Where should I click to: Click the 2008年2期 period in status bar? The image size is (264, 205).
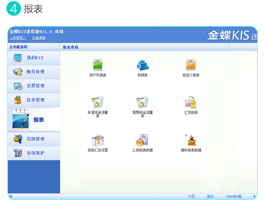click(x=234, y=196)
